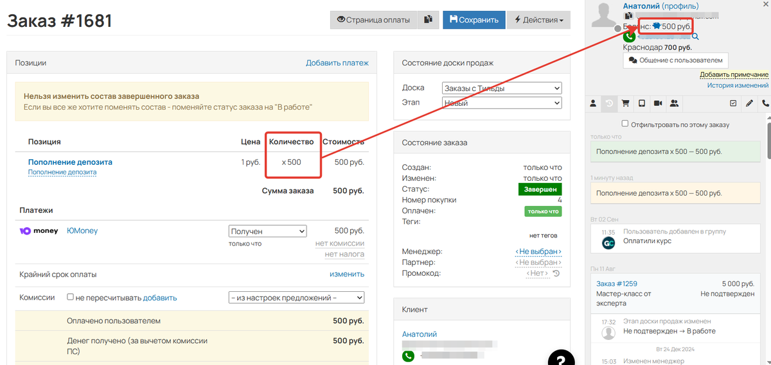Enable 'Отфильтровать по этому заказу' checkbox
Image resolution: width=771 pixels, height=365 pixels.
(625, 124)
